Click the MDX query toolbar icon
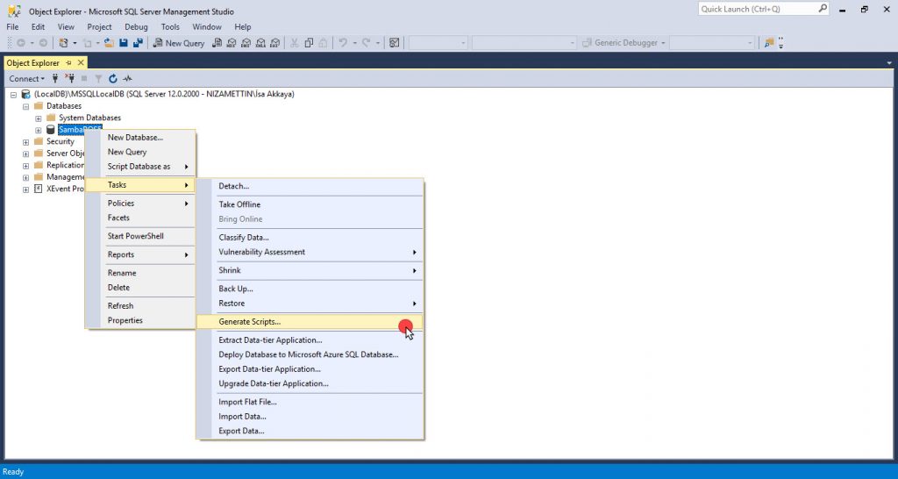Screen dimensions: 898x479 click(x=232, y=43)
